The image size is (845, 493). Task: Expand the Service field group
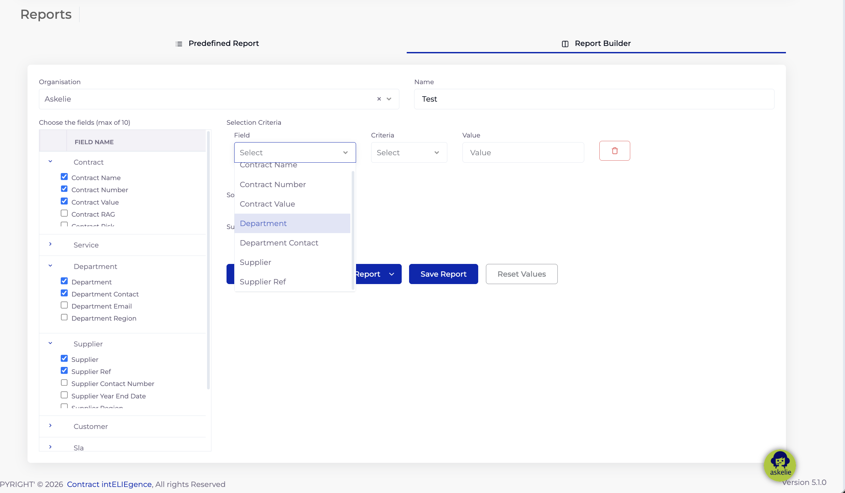50,244
